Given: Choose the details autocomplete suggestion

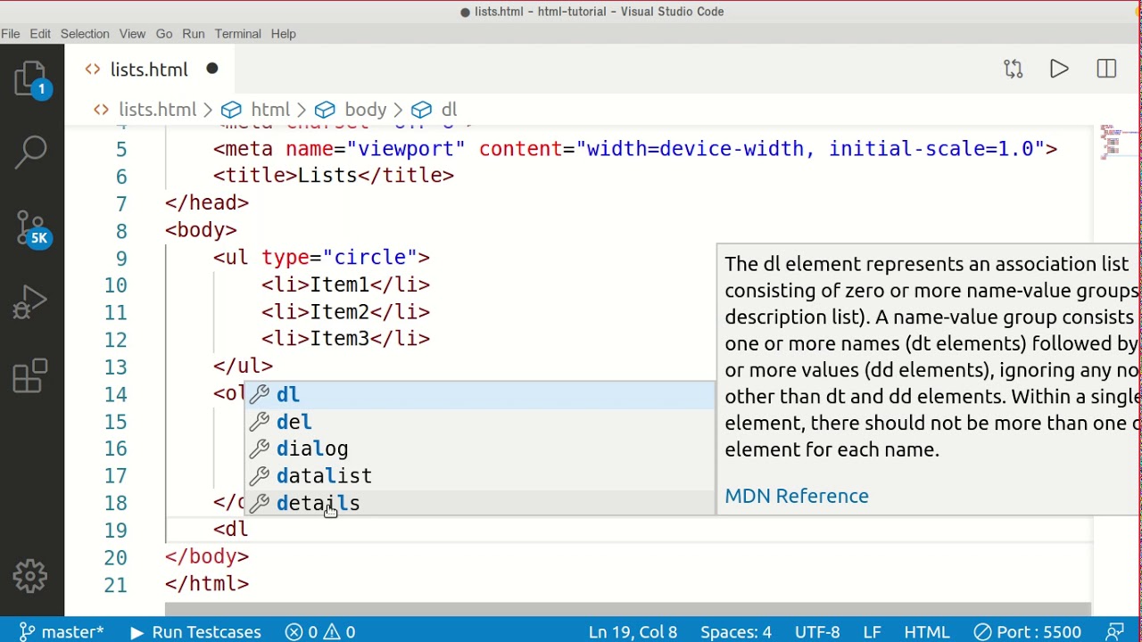Looking at the screenshot, I should point(480,503).
